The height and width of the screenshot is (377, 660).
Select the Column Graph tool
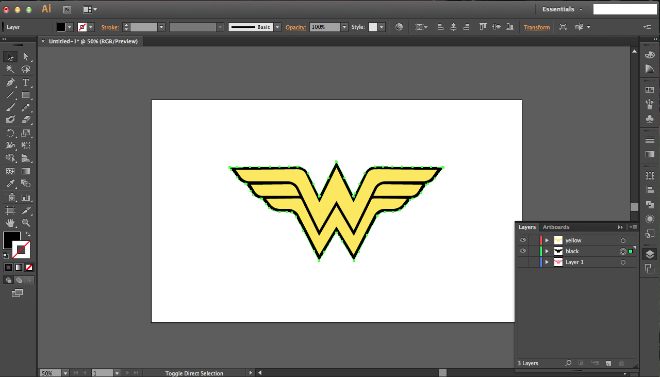[26, 197]
